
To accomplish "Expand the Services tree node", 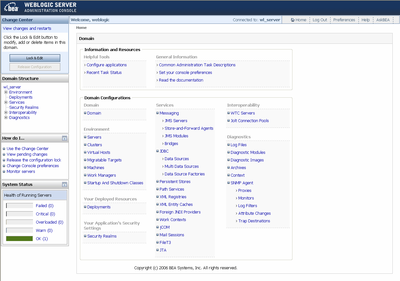I will [6, 102].
